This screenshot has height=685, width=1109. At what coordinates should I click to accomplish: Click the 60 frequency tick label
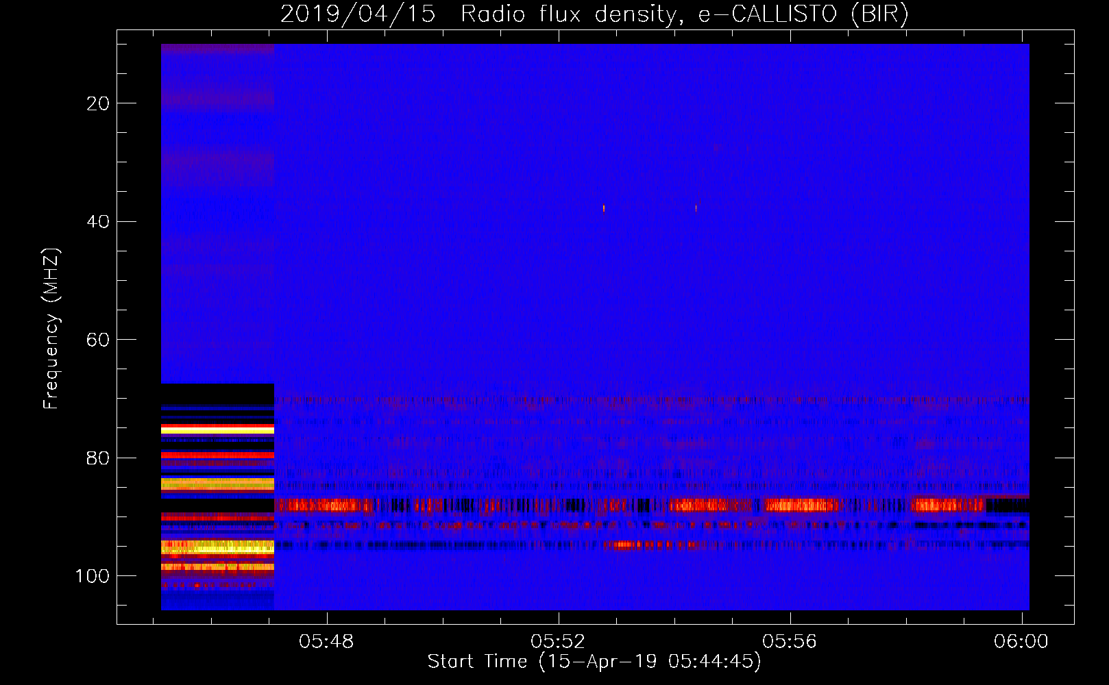(x=98, y=340)
